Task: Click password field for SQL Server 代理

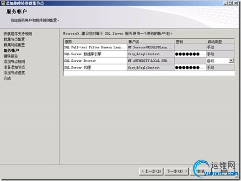Action: 190,68
